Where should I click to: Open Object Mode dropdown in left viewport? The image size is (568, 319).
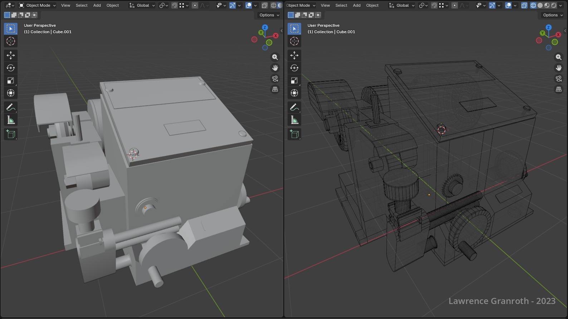click(x=38, y=5)
